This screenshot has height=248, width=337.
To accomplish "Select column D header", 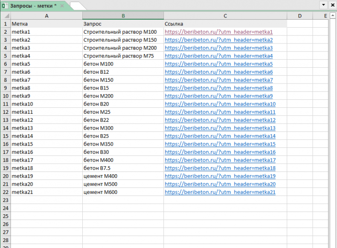I will 299,16.
